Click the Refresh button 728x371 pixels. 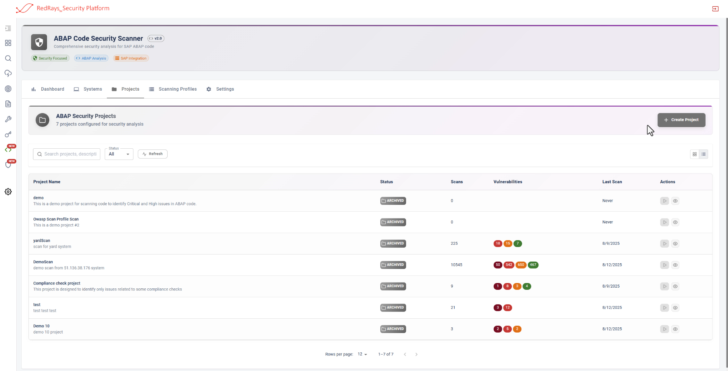(x=152, y=154)
